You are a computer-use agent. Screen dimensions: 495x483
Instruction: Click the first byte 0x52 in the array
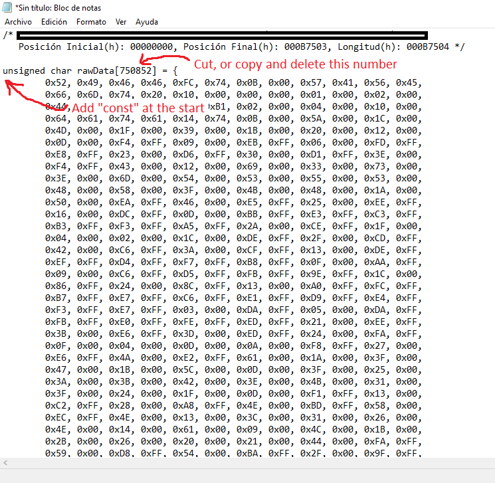56,82
